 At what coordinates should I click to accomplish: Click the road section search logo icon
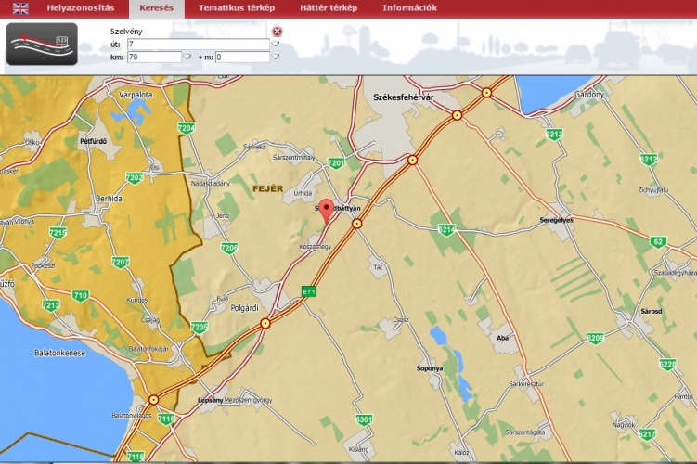(x=42, y=44)
